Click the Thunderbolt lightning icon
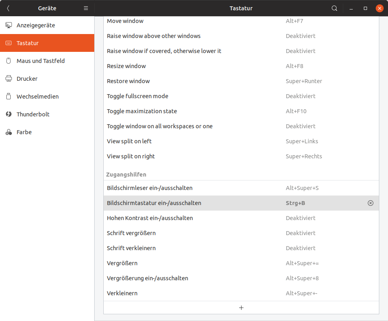The height and width of the screenshot is (321, 388). click(x=9, y=114)
